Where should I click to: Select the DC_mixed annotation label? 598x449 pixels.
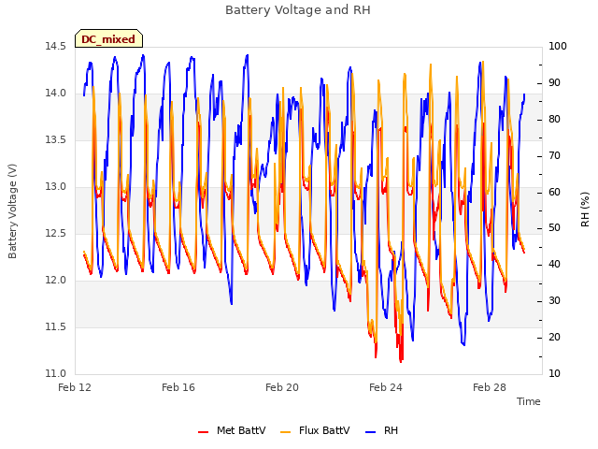[108, 39]
